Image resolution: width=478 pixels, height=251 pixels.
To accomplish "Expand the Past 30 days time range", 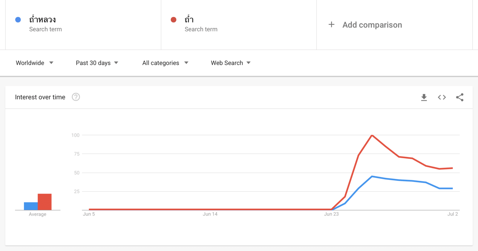I will click(x=97, y=63).
